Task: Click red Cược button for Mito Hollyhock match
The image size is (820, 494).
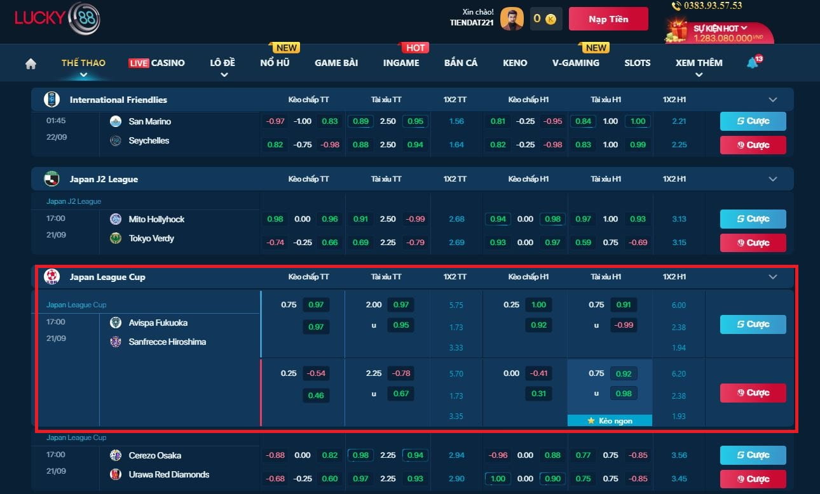Action: click(x=753, y=243)
